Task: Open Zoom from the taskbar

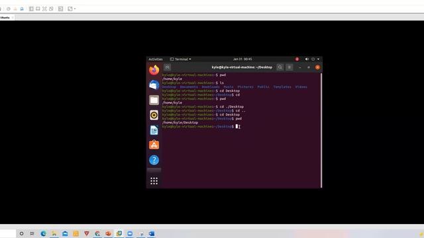Action: tap(130, 233)
